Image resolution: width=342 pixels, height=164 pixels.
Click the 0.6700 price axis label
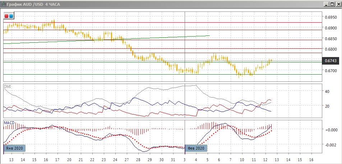pos(331,71)
